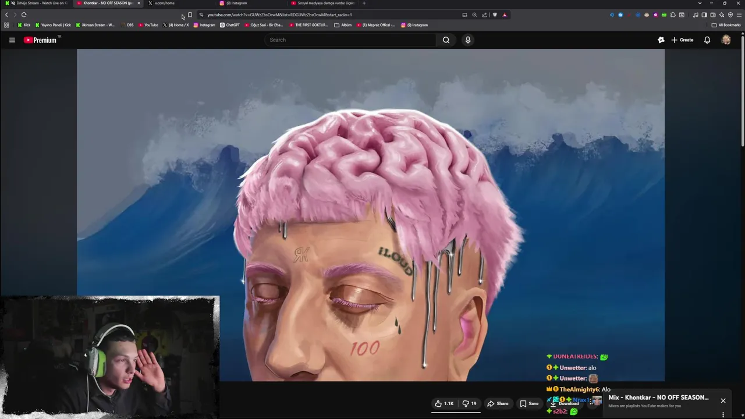Open the (4) Home / X bookmark

[176, 25]
